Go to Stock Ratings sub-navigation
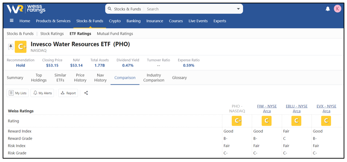Image resolution: width=347 pixels, height=162 pixels. [52, 34]
